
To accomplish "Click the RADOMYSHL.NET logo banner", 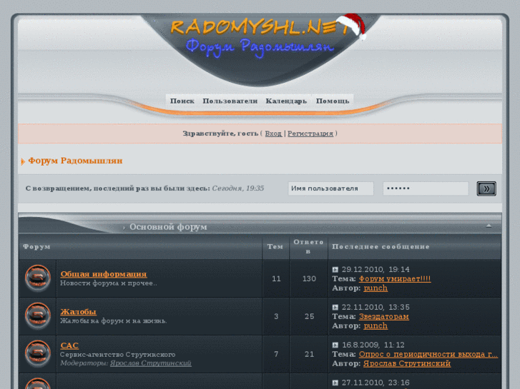I will 260,37.
